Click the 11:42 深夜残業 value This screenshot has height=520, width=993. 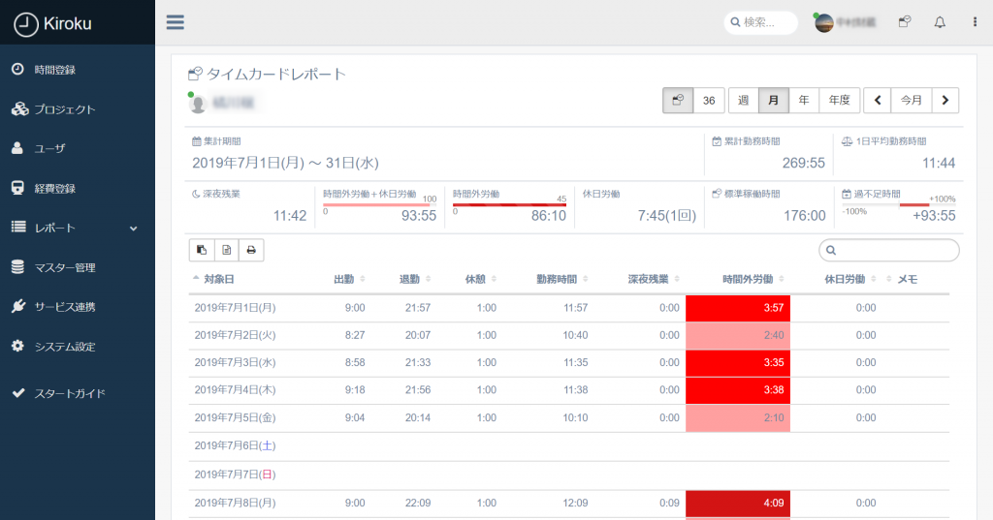click(x=289, y=216)
